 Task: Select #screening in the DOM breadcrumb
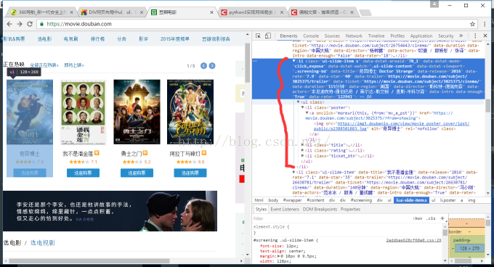pos(361,200)
